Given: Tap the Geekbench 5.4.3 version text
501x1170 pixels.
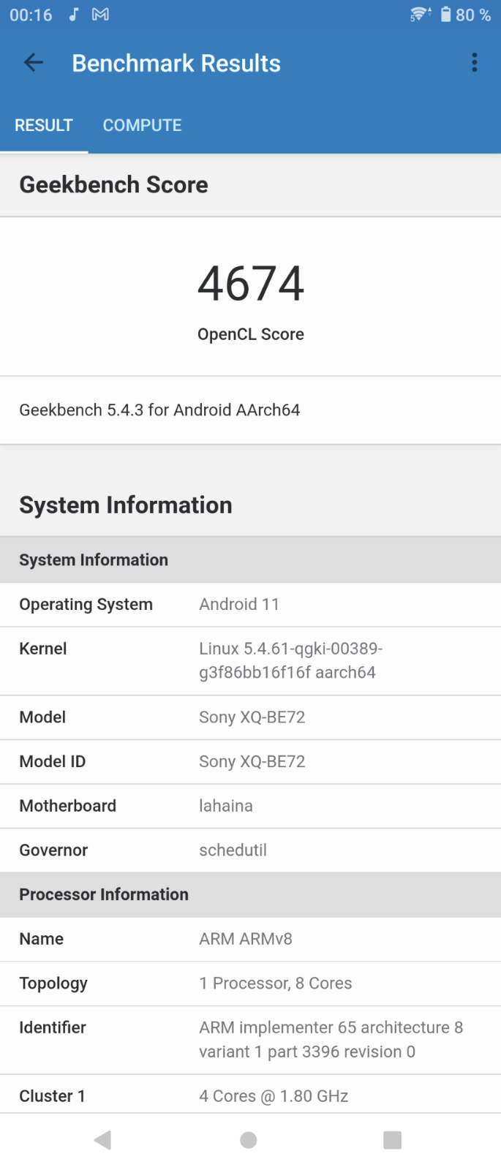Looking at the screenshot, I should [x=159, y=410].
